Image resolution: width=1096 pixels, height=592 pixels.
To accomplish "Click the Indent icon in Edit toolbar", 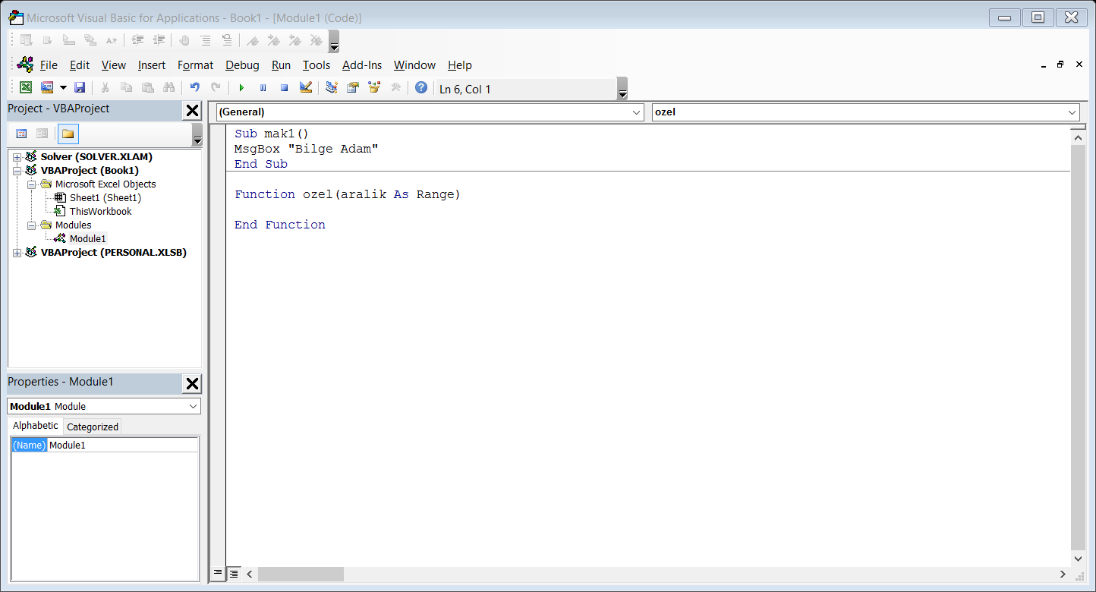I will click(x=137, y=40).
